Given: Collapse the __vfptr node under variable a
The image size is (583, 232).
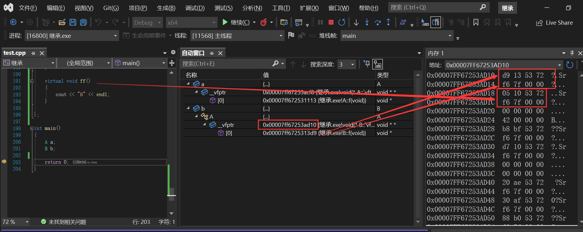Looking at the screenshot, I should pyautogui.click(x=196, y=92).
